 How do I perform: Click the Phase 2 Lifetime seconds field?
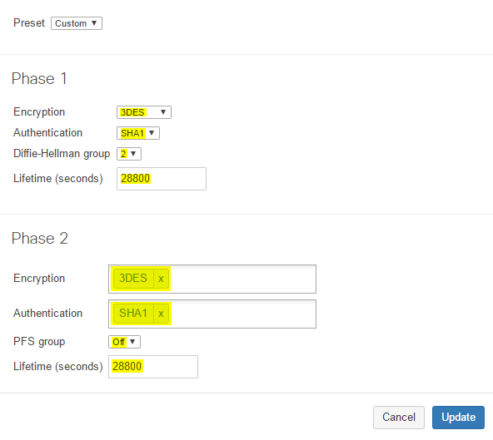(x=153, y=367)
